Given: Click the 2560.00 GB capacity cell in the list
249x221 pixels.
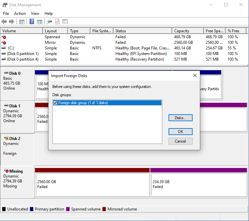Looking at the screenshot, I should coord(183,42).
